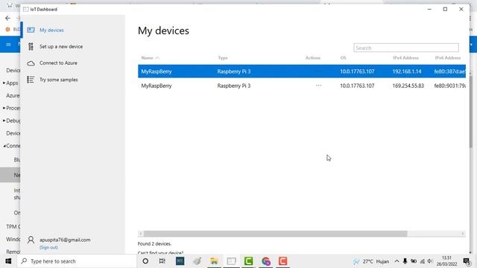
Task: Expand Debug item in background window
Action: pyautogui.click(x=4, y=121)
